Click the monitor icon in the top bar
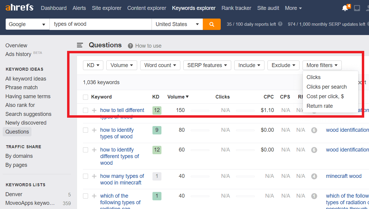The image size is (369, 209). [x=357, y=8]
